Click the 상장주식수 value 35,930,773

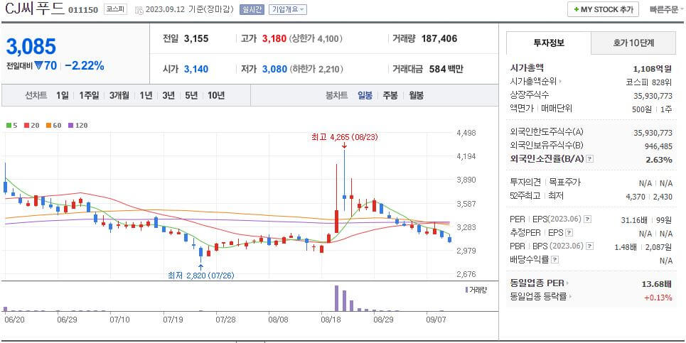tap(653, 95)
